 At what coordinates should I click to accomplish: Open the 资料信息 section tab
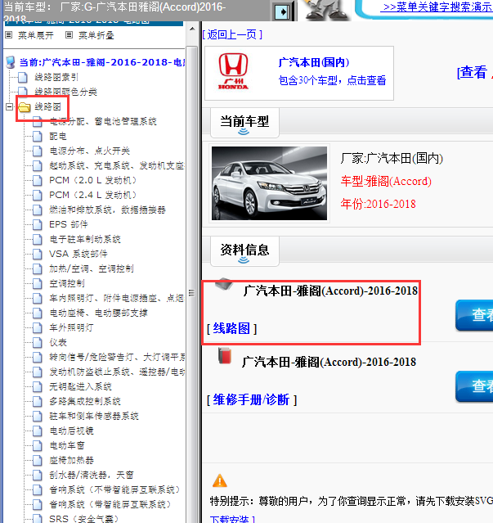pyautogui.click(x=244, y=249)
